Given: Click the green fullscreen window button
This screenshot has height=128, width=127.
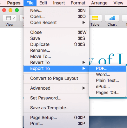Looking at the screenshot, I should (x=17, y=10).
